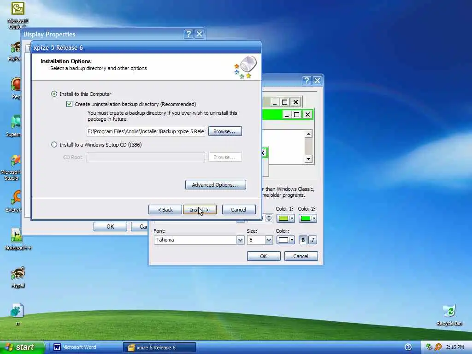472x354 pixels.
Task: Open the font Color swatch dropdown
Action: [285, 240]
